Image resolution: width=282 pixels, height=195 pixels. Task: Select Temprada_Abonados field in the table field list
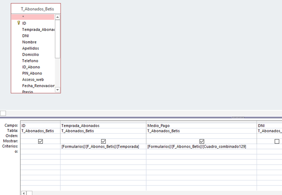39,30
